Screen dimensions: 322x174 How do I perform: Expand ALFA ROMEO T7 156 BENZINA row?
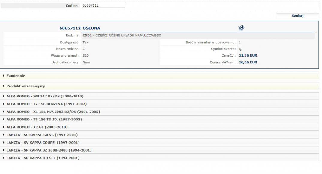(160, 104)
